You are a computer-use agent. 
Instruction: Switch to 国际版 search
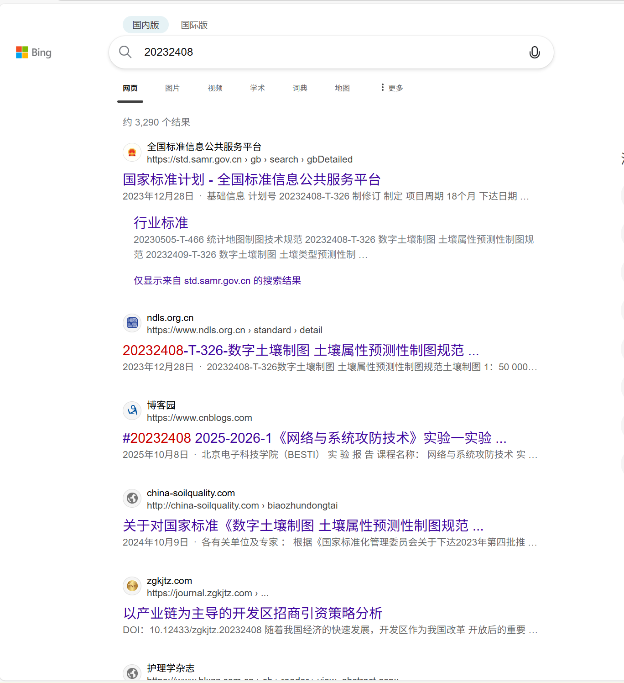[x=194, y=25]
